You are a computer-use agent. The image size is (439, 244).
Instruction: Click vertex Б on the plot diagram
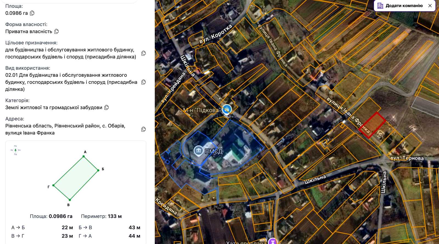click(98, 170)
